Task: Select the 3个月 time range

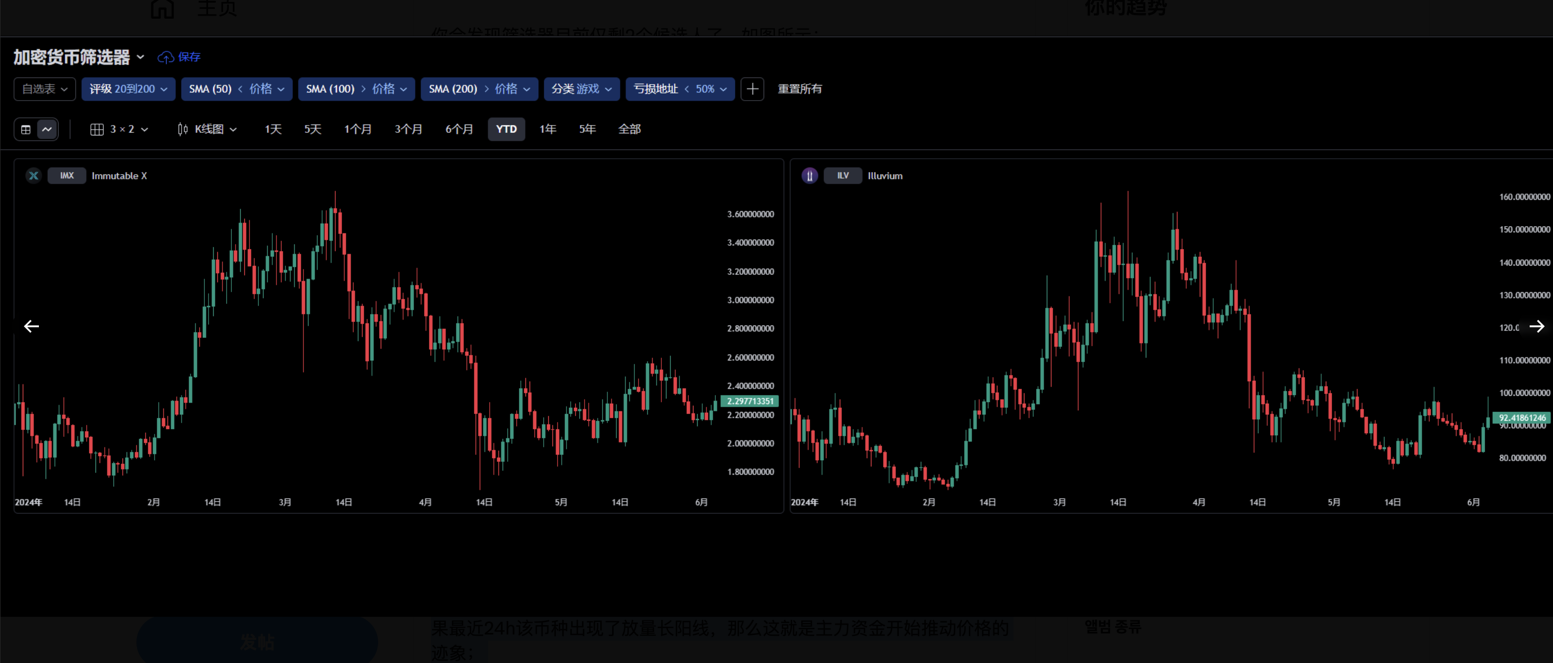Action: [408, 129]
